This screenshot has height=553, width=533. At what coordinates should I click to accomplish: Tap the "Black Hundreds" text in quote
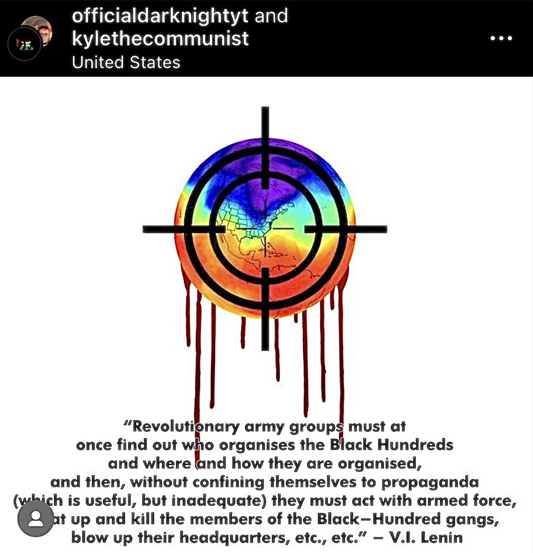tap(391, 445)
